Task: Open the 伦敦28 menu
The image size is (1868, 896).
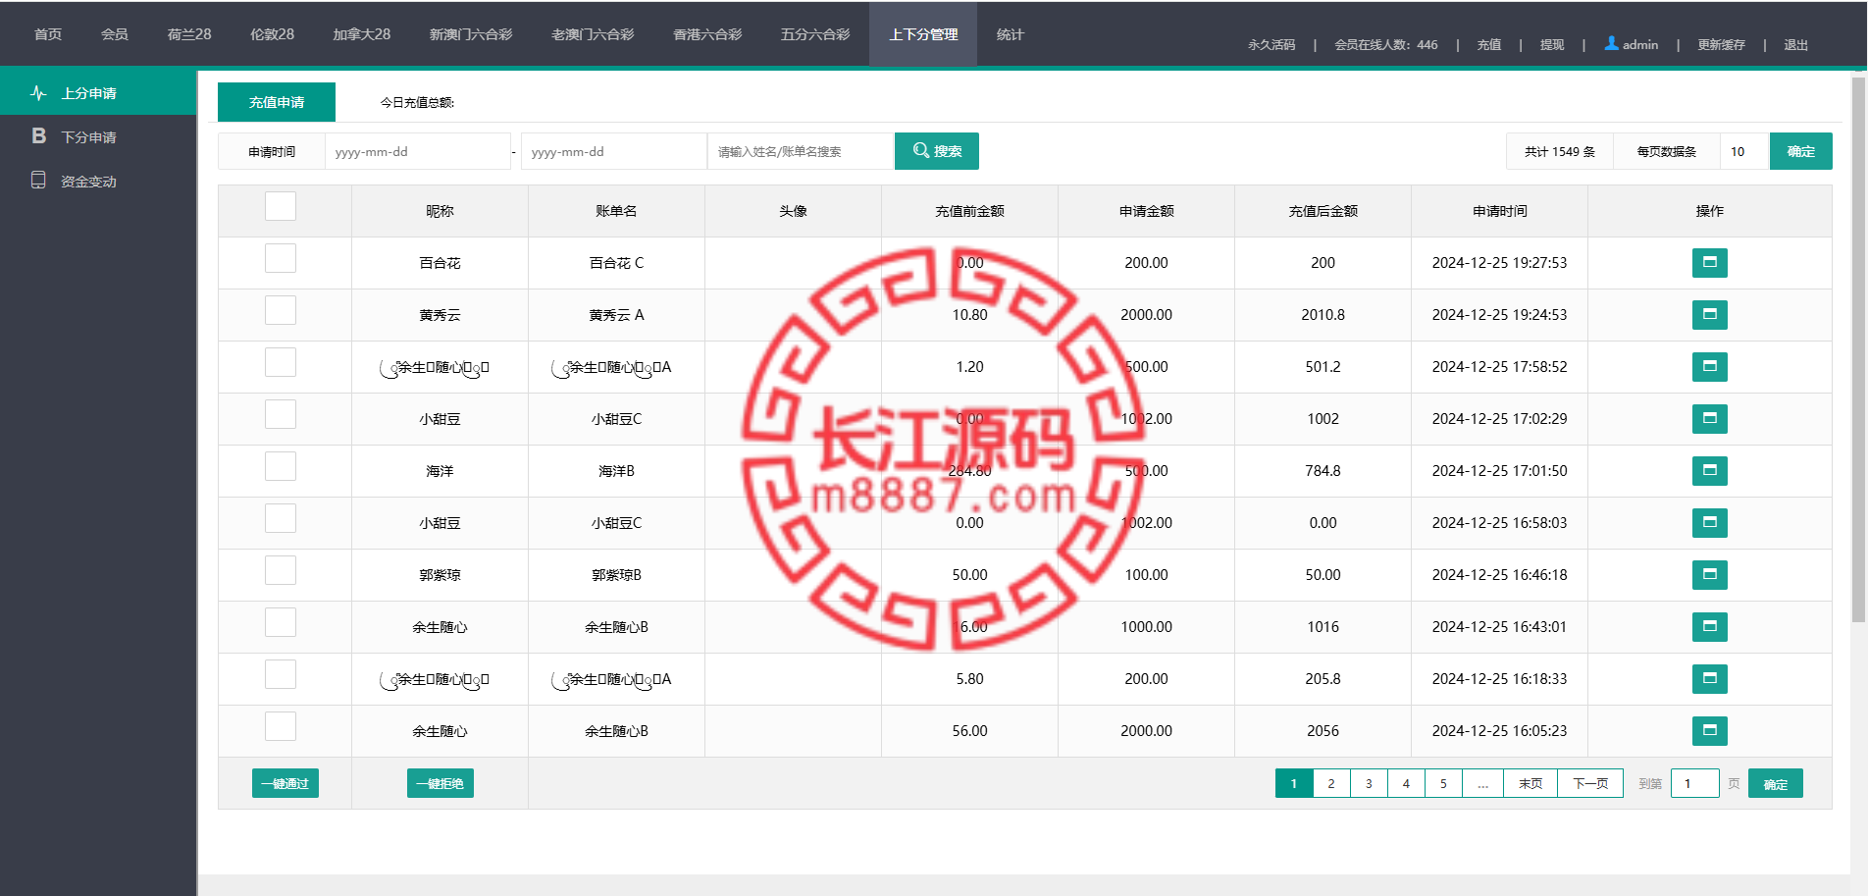Action: click(x=272, y=34)
